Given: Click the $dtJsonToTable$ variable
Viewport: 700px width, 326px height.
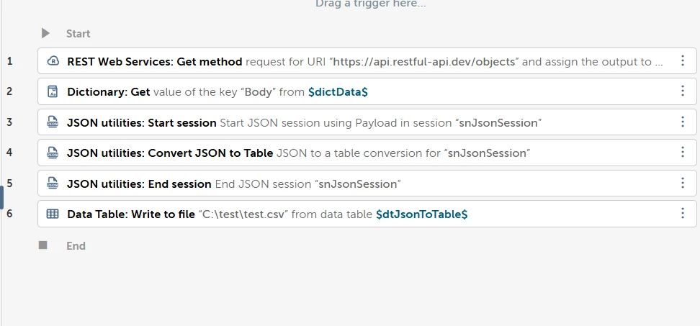Looking at the screenshot, I should [421, 214].
